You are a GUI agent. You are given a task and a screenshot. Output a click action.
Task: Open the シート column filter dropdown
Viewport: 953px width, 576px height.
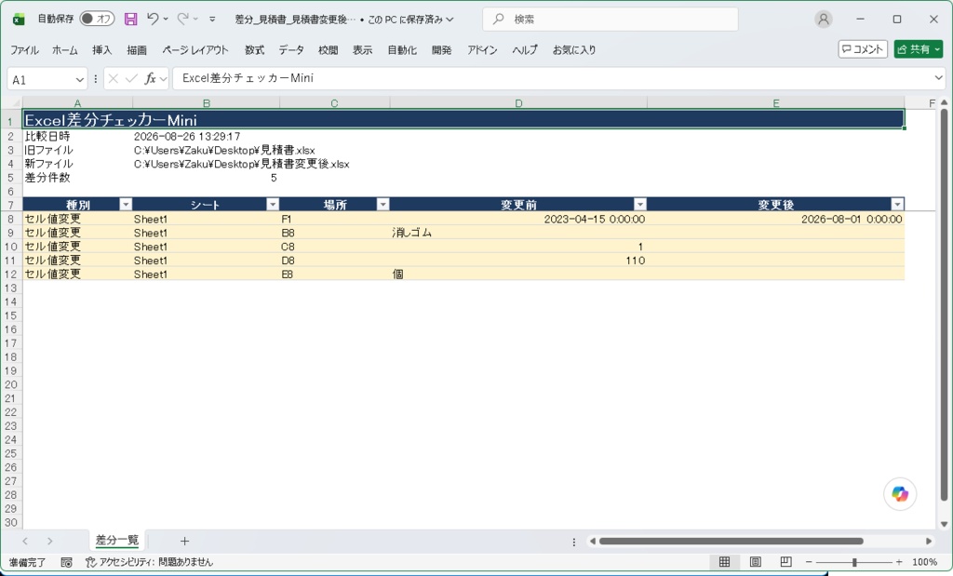pos(273,204)
